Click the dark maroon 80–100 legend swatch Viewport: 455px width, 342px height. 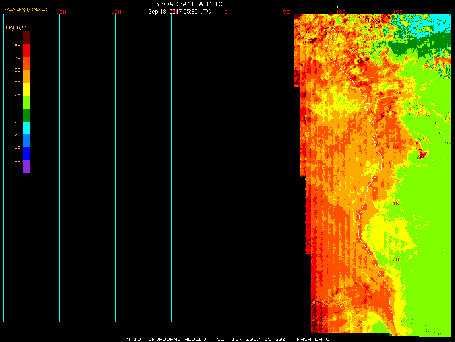(27, 38)
